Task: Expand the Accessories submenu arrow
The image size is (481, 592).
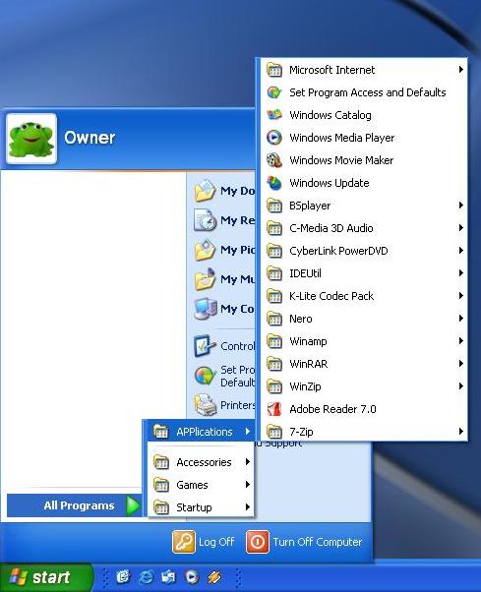Action: [x=247, y=462]
